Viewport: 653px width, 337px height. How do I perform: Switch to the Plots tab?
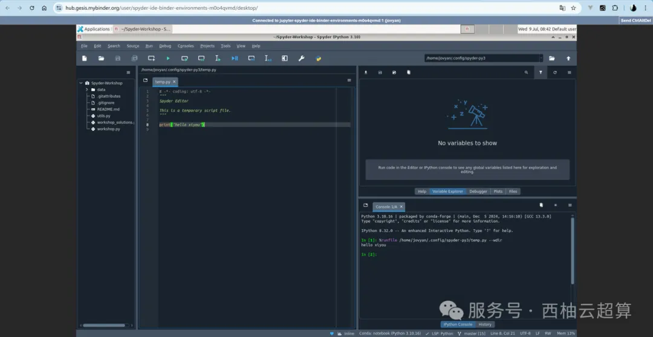498,191
